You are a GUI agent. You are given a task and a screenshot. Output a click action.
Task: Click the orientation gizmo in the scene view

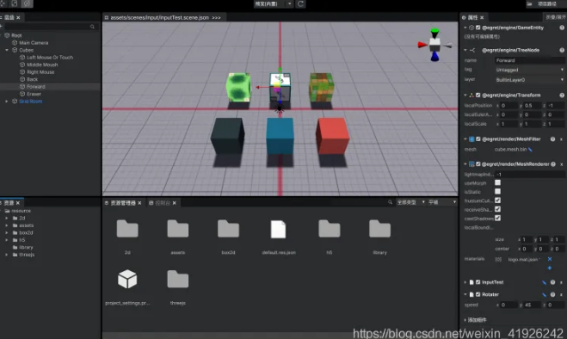(x=434, y=45)
